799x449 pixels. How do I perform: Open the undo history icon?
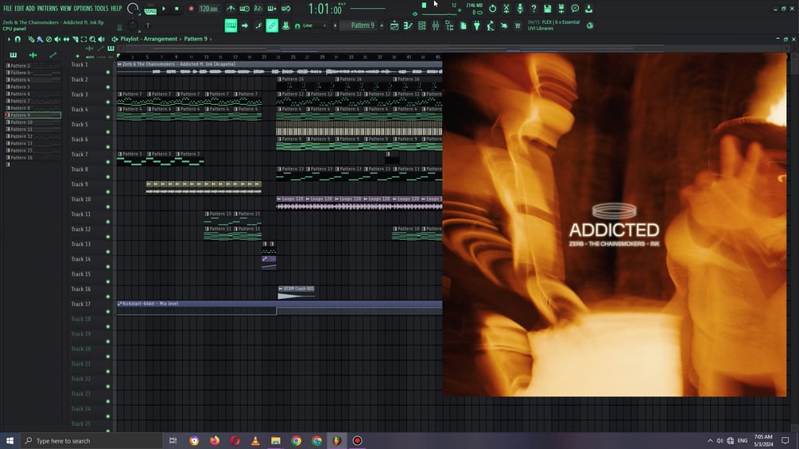(x=492, y=9)
